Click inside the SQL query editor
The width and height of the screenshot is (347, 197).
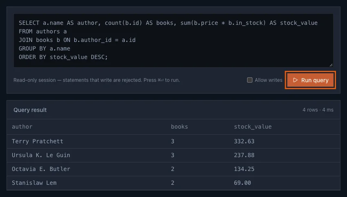(173, 40)
